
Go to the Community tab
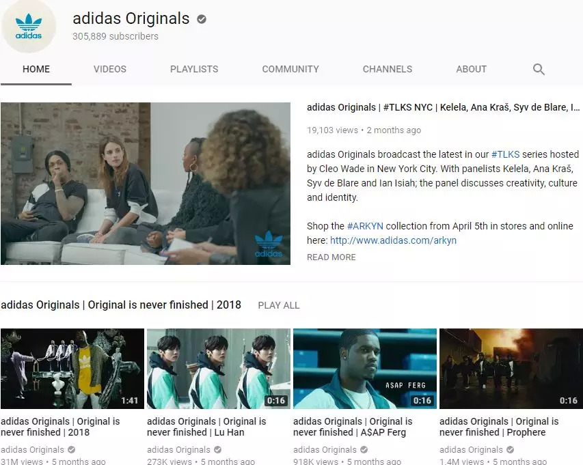(290, 69)
